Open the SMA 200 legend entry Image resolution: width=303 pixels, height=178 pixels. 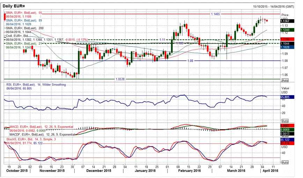click(25, 27)
